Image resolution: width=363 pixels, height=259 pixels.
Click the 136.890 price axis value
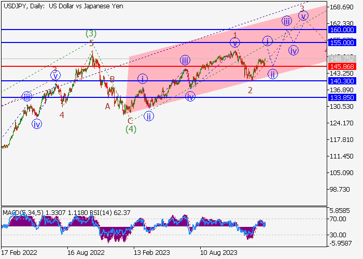342,90
